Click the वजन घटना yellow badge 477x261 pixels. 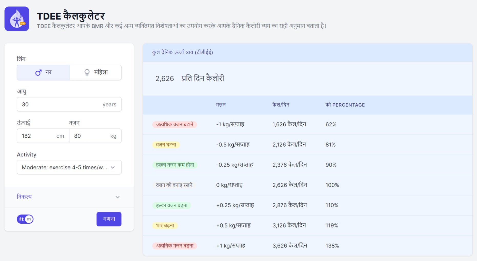[166, 145]
